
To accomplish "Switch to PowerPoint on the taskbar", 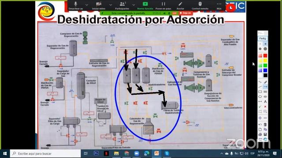I will pos(157,154).
